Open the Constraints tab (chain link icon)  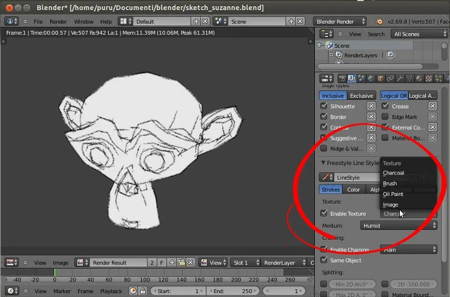tap(390, 79)
